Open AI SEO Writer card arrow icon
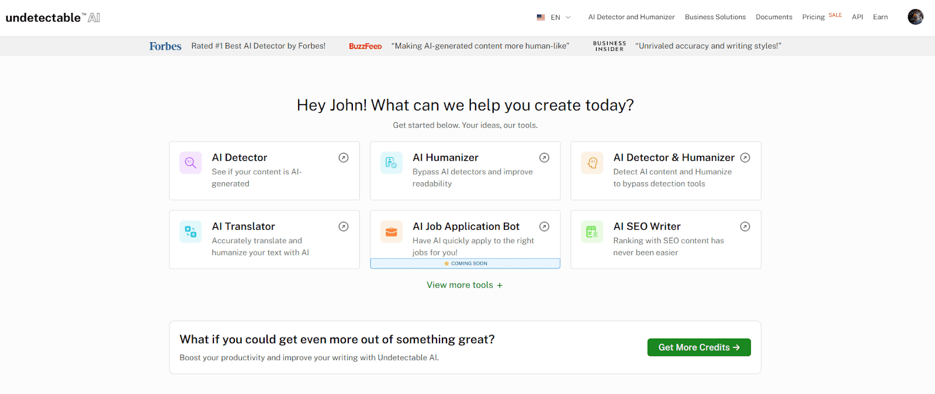The image size is (935, 394). tap(745, 227)
